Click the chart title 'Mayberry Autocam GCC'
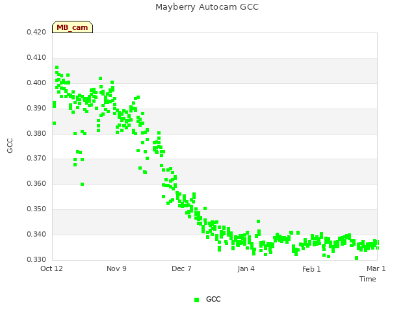Viewport: 416px width, 312px height. pyautogui.click(x=207, y=7)
